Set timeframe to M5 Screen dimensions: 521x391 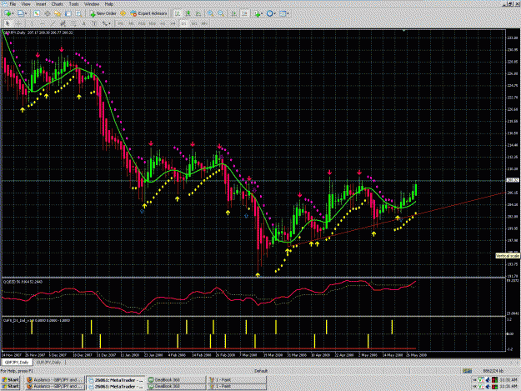point(131,23)
